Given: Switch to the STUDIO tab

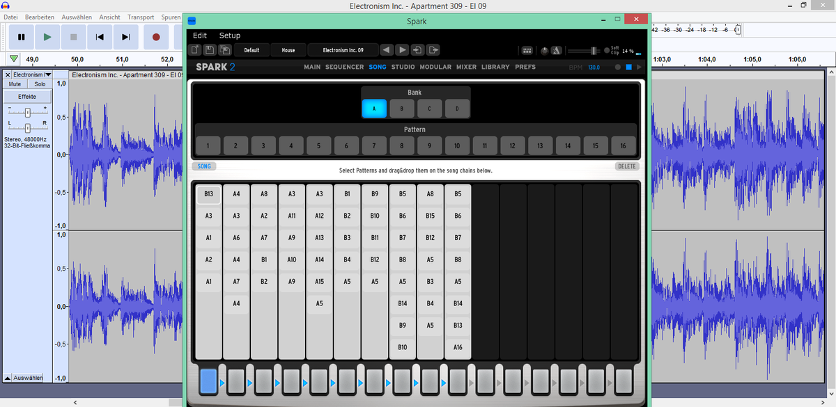Looking at the screenshot, I should tap(403, 67).
